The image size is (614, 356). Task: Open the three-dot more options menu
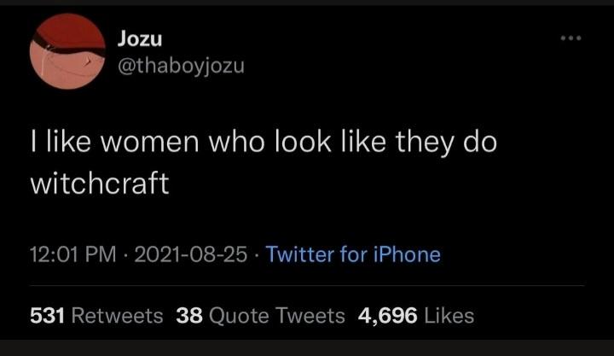click(x=568, y=39)
